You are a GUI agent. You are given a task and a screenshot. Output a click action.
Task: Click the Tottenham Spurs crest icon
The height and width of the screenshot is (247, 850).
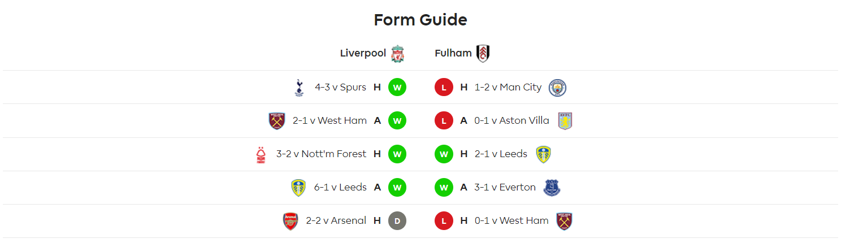[x=298, y=88]
